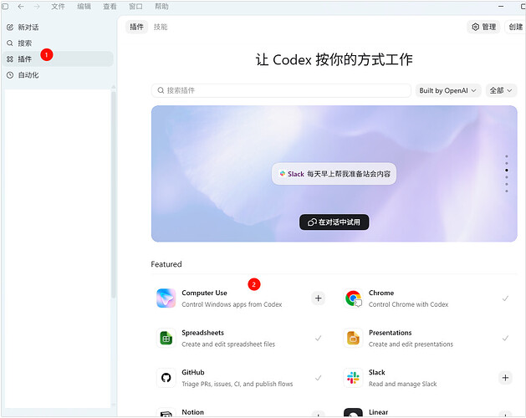Image resolution: width=526 pixels, height=418 pixels.
Task: Add the Computer Use plugin with plus
Action: [319, 298]
